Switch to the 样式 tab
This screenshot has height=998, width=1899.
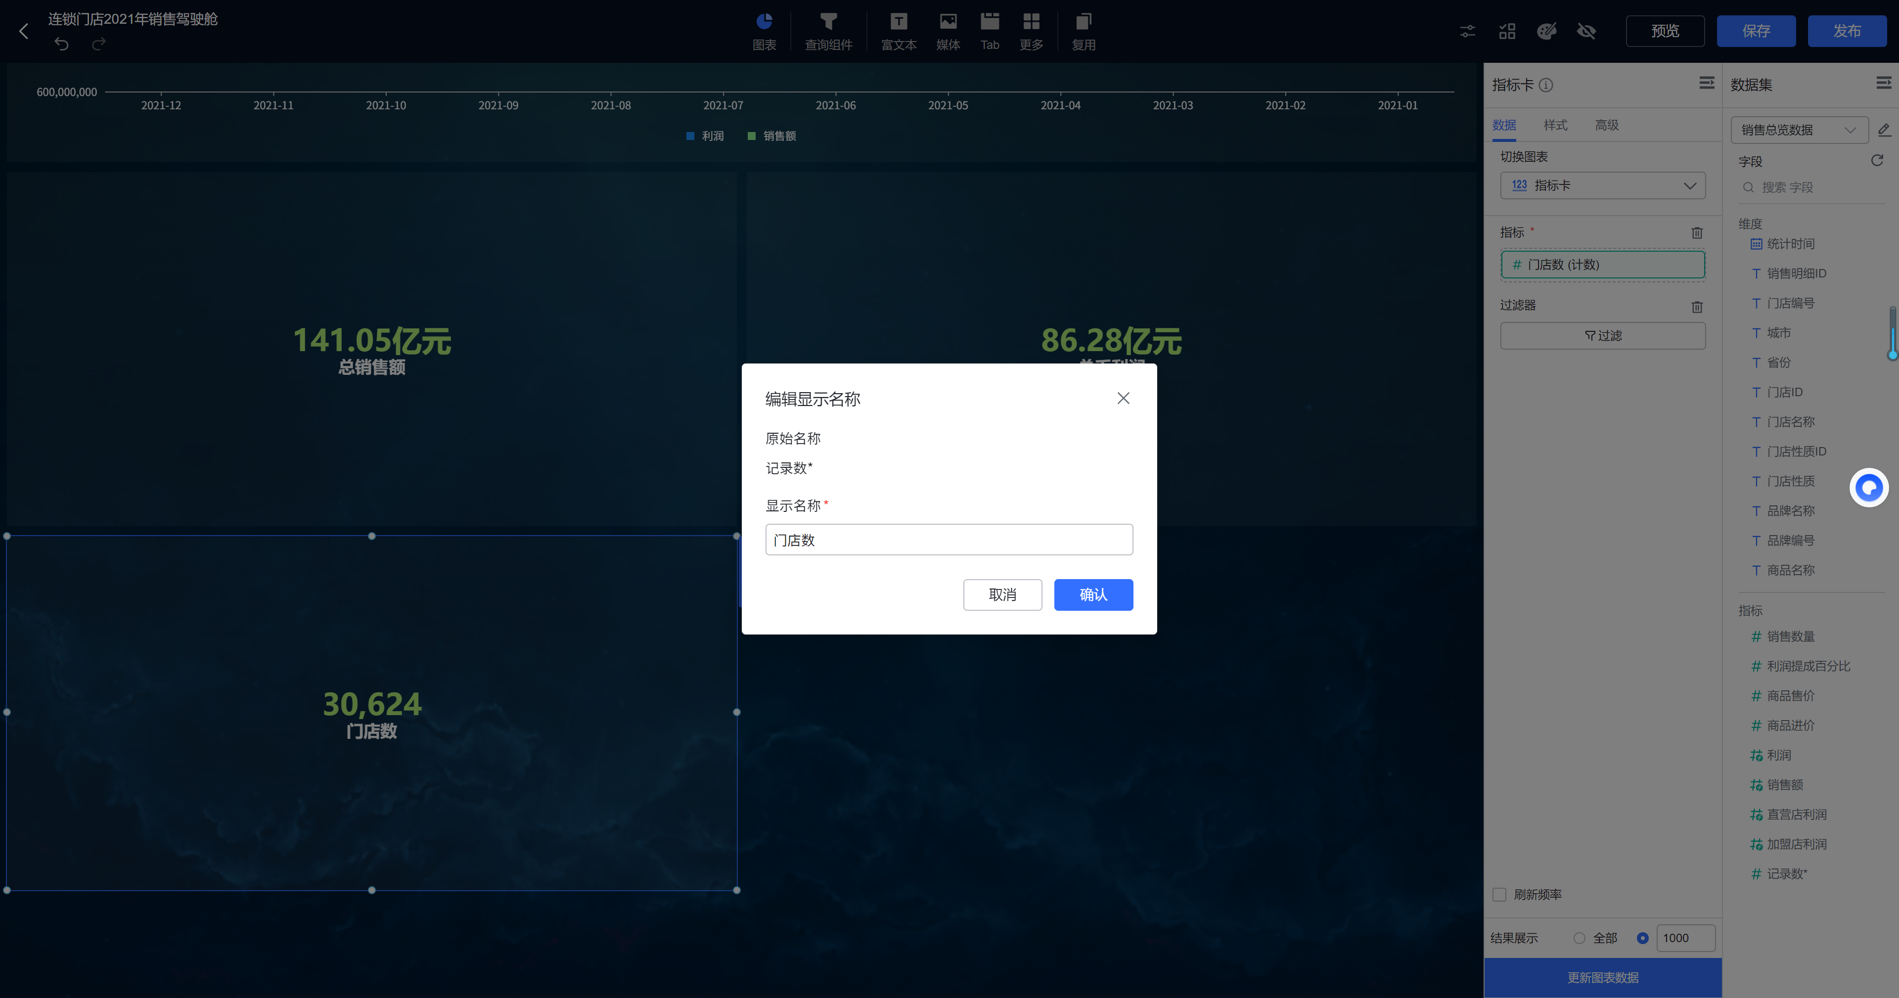click(1555, 125)
